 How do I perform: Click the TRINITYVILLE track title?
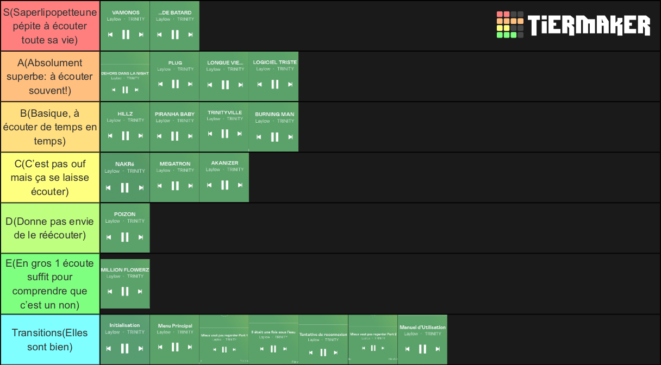coord(225,112)
